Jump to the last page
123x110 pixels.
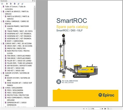tap(105, 109)
